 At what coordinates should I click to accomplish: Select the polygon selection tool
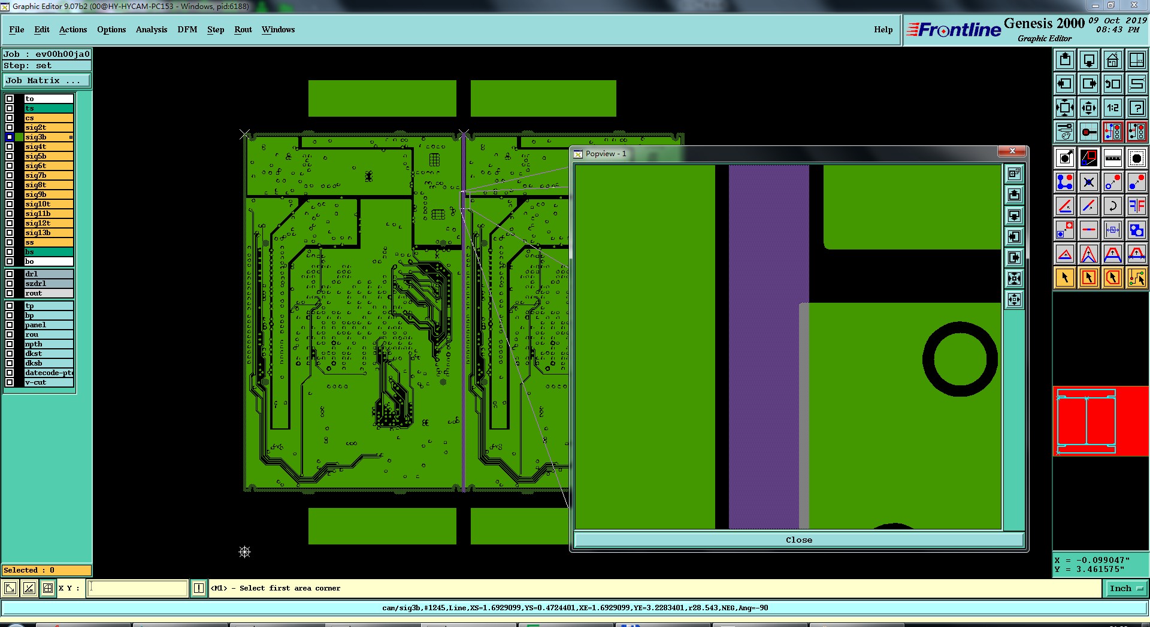pyautogui.click(x=1113, y=278)
